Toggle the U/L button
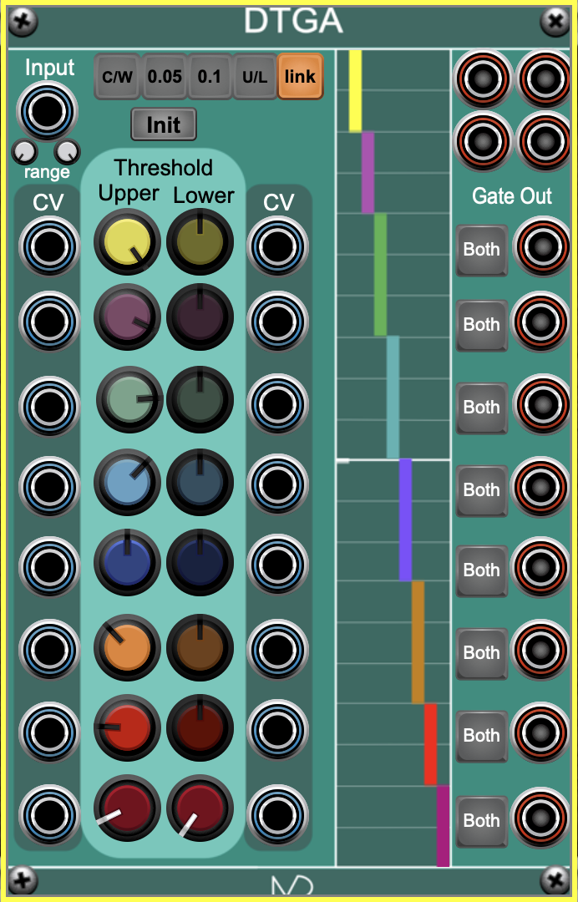This screenshot has width=578, height=902. (255, 77)
